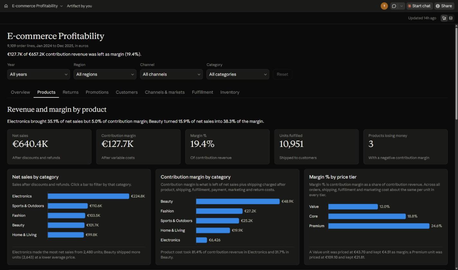Click the 'Updated 14h ago' text

(x=422, y=18)
